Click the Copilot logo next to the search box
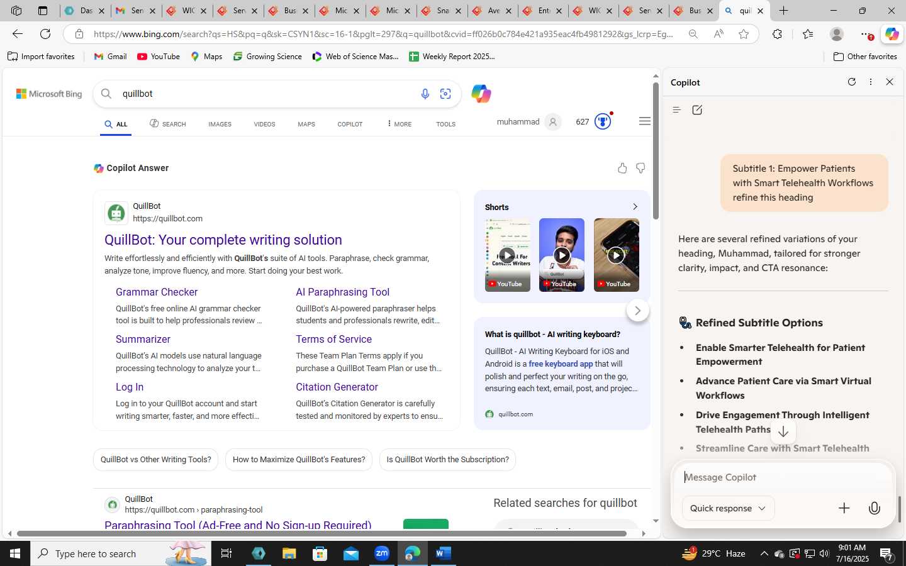Viewport: 906px width, 566px height. (x=481, y=94)
